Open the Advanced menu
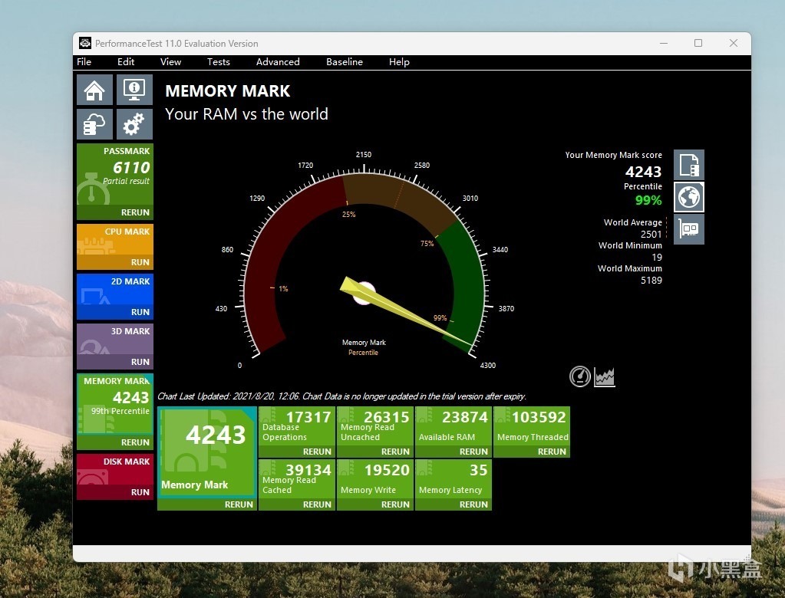This screenshot has width=785, height=598. click(278, 62)
